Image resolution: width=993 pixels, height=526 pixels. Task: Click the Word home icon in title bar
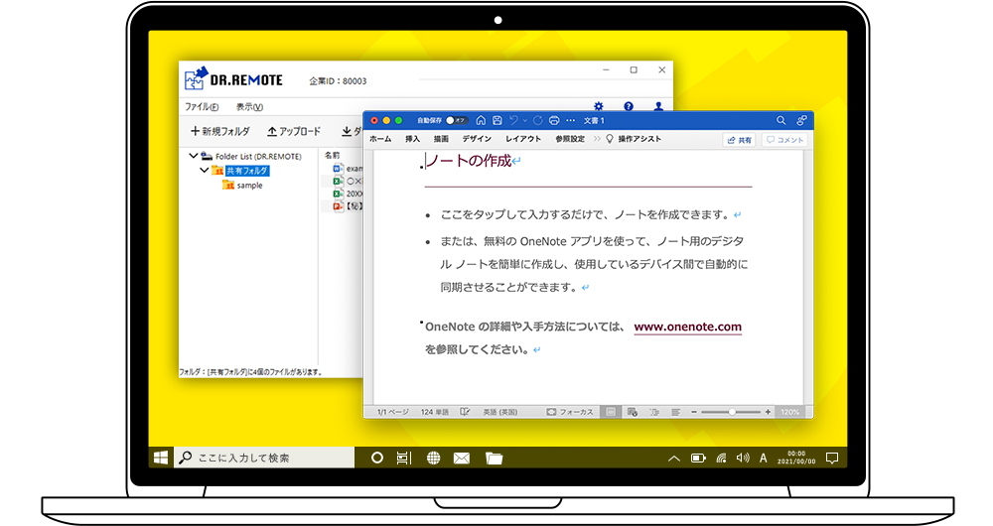(481, 120)
